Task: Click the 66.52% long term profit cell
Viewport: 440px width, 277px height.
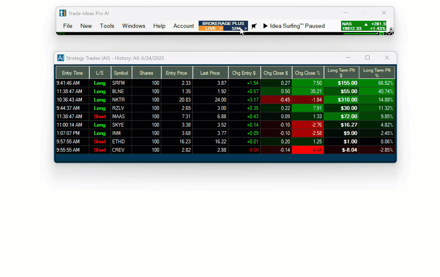Action: pyautogui.click(x=377, y=83)
